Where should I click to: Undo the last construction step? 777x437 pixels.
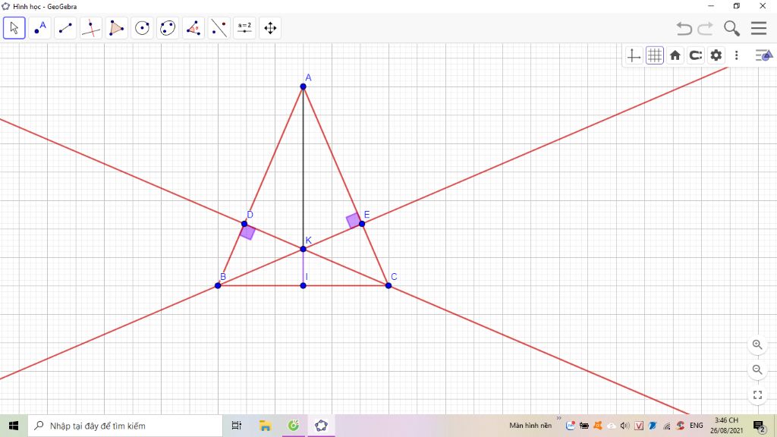pyautogui.click(x=684, y=28)
